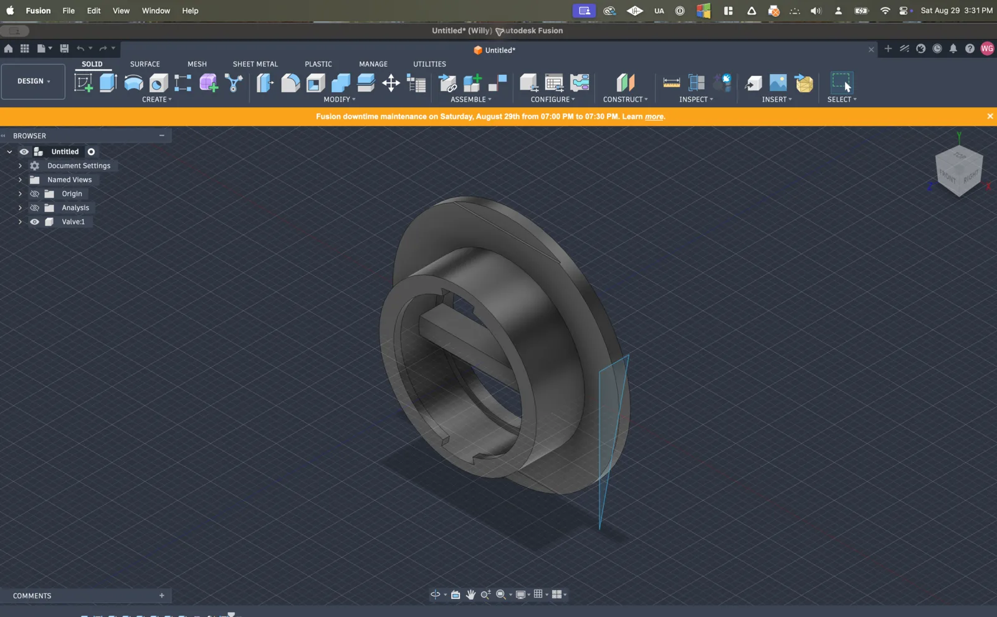The image size is (997, 617).
Task: Toggle visibility of Untitled root component
Action: 24,151
